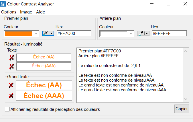Enable Afficher les résultats de perception checkbox
Viewport: 193px width, 122px height.
(7, 109)
